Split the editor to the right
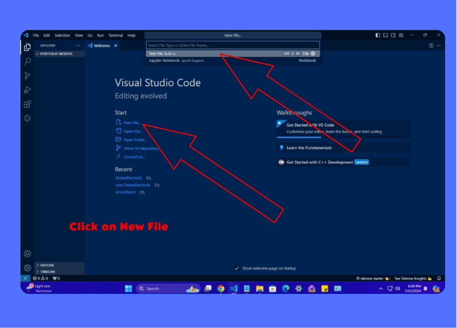Image resolution: width=457 pixels, height=328 pixels. [x=431, y=45]
